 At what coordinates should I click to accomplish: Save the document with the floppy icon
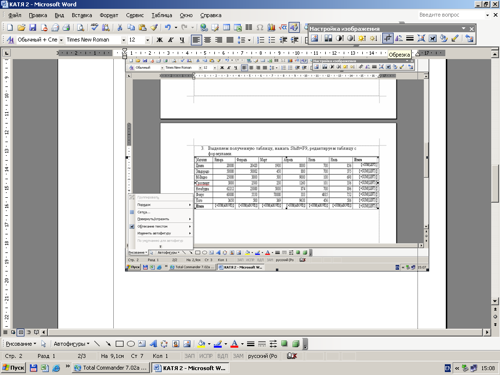[x=33, y=28]
